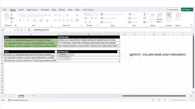Click the Cut scissors icon
The image size is (195, 109).
(12, 14)
